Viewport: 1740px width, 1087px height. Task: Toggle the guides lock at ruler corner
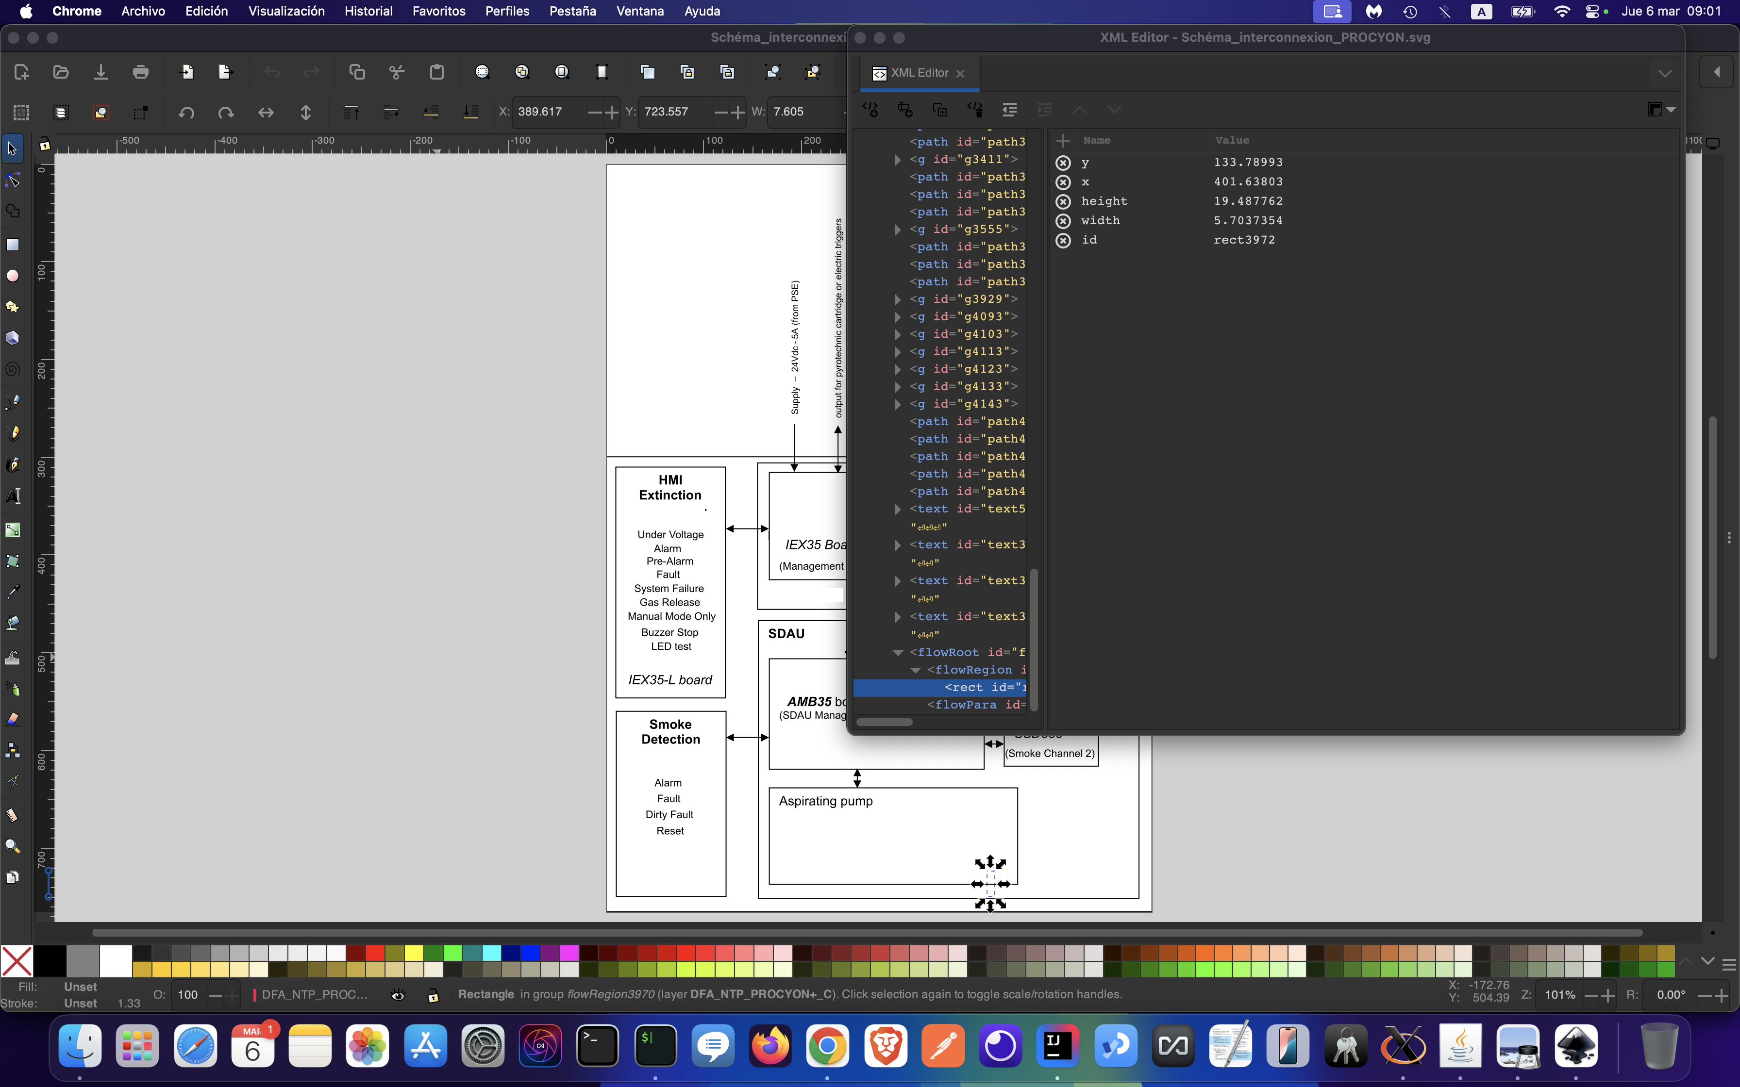coord(45,145)
